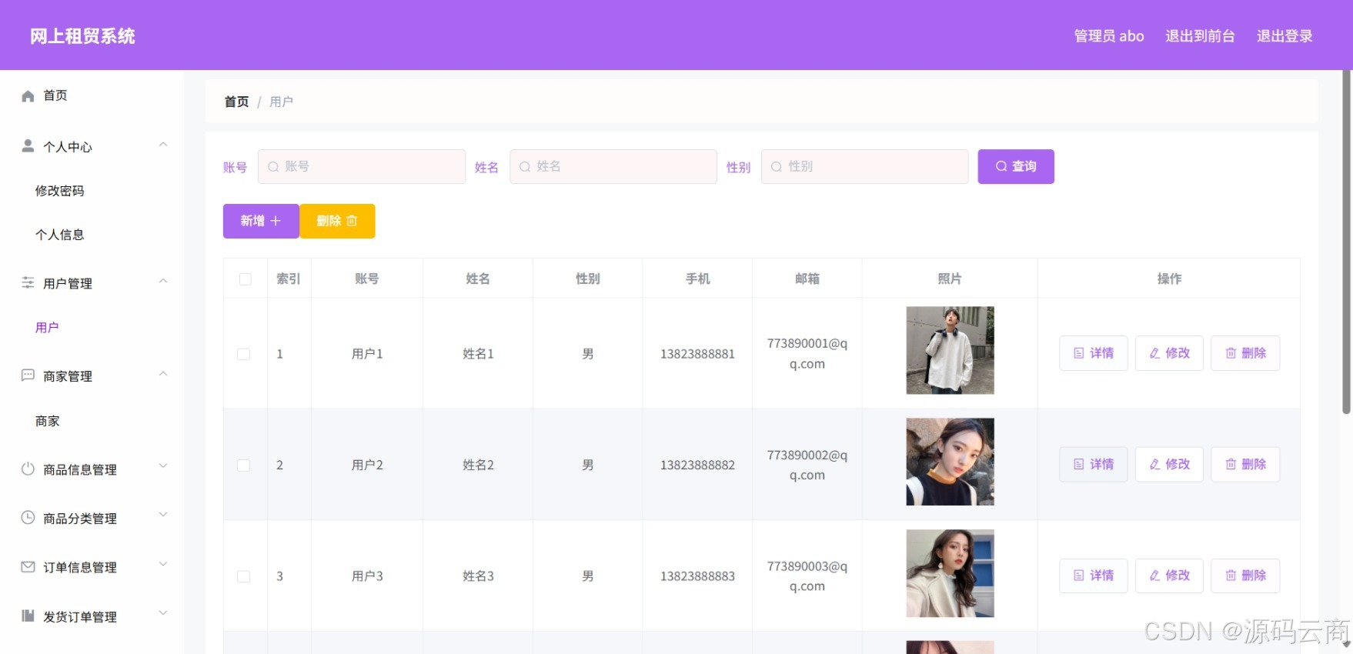
Task: Select the 用户 submenu item in the sidebar
Action: [x=47, y=328]
